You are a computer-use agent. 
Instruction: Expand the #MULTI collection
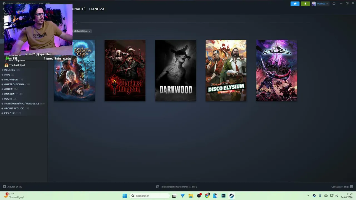pos(2,89)
